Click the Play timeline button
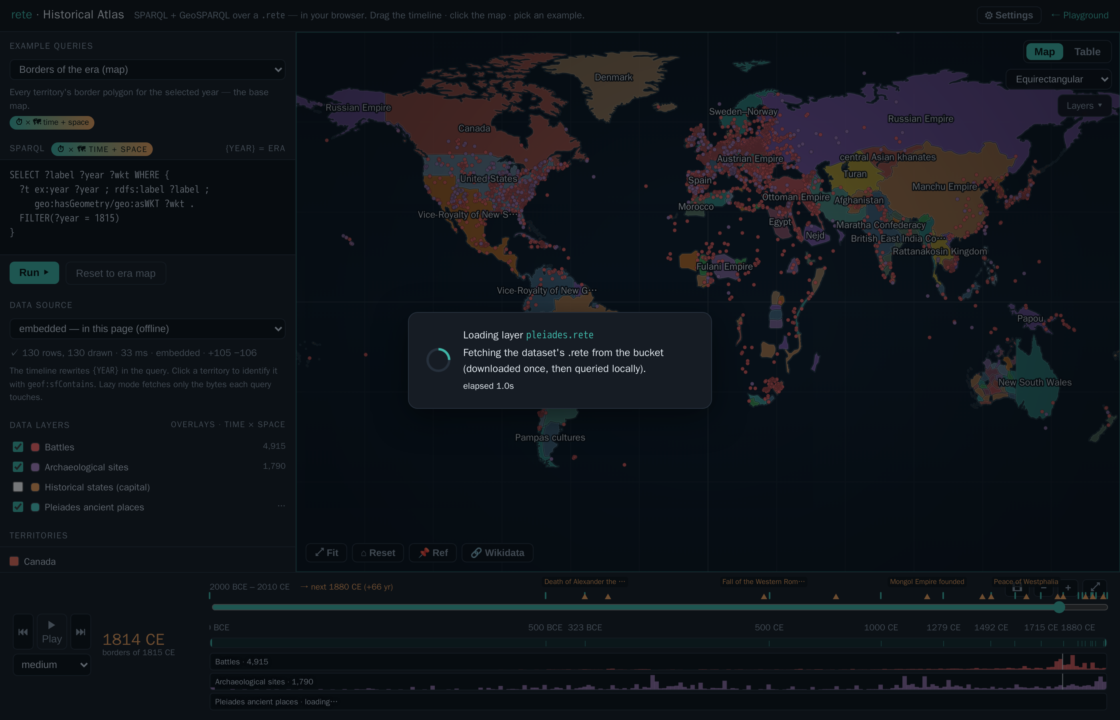This screenshot has width=1120, height=720. click(x=52, y=632)
